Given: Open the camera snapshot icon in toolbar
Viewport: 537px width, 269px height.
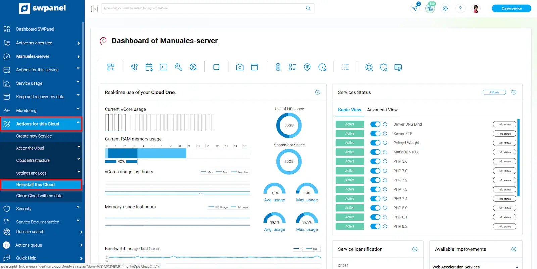Looking at the screenshot, I should (240, 67).
